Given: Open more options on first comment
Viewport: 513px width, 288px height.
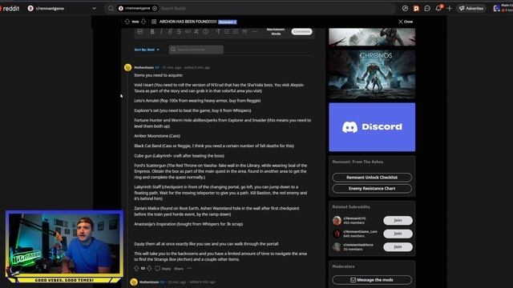Looking at the screenshot, I should pos(189,269).
